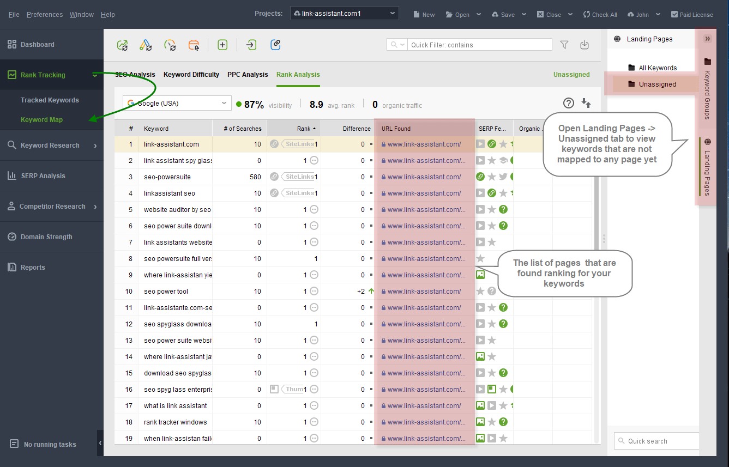Expand Competitor Research submenu
Image resolution: width=729 pixels, height=467 pixels.
tap(95, 207)
